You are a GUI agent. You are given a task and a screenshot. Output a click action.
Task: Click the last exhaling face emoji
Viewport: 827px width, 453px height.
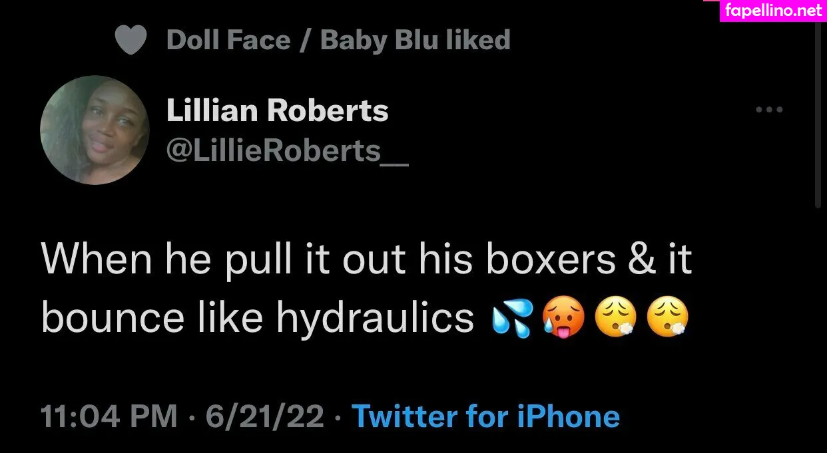point(667,319)
